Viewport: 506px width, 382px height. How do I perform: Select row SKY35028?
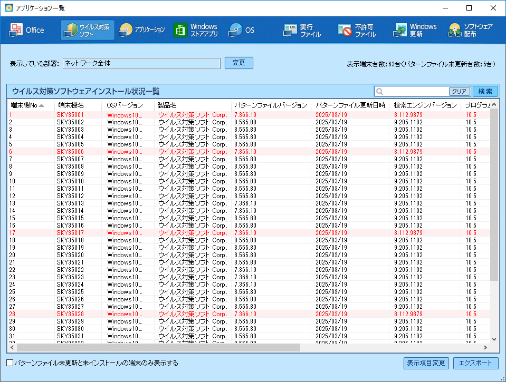249,314
